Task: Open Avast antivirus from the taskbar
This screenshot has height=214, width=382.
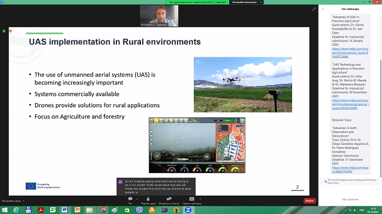Action: point(152,210)
